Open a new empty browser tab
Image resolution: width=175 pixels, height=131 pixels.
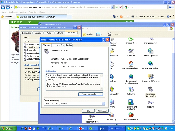tap(69, 17)
